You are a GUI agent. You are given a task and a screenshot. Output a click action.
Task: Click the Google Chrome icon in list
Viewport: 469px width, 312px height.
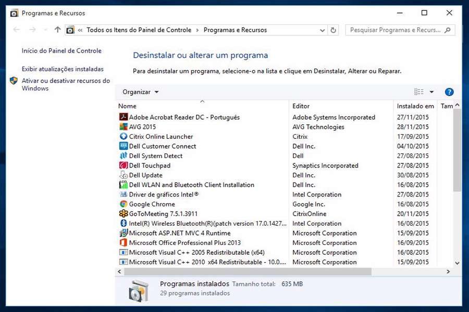[124, 204]
